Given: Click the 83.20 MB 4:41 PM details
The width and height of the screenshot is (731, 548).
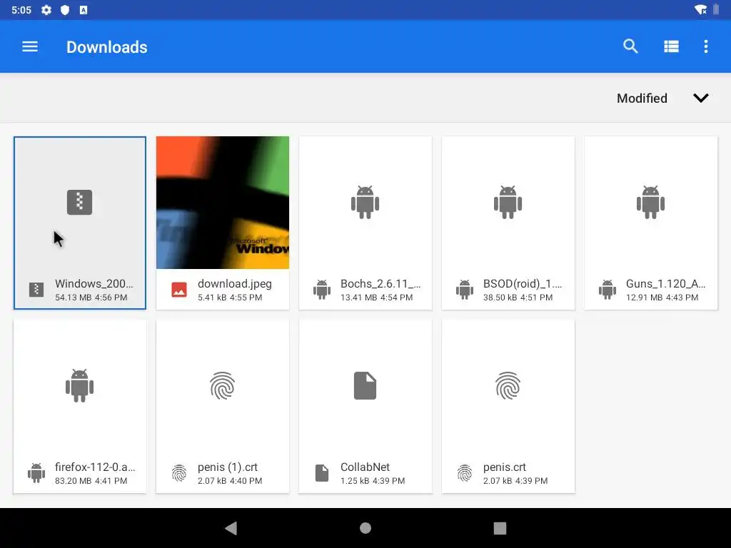Looking at the screenshot, I should coord(91,480).
